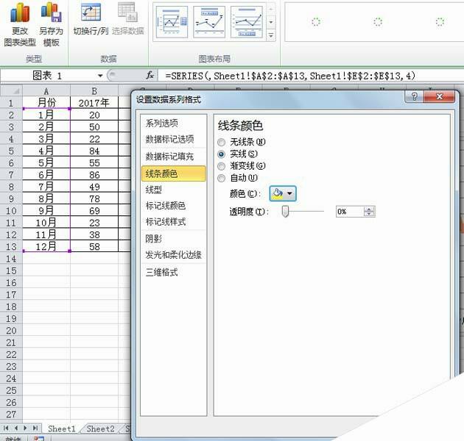The image size is (464, 441).
Task: Click cell with value 84
Action: click(94, 151)
